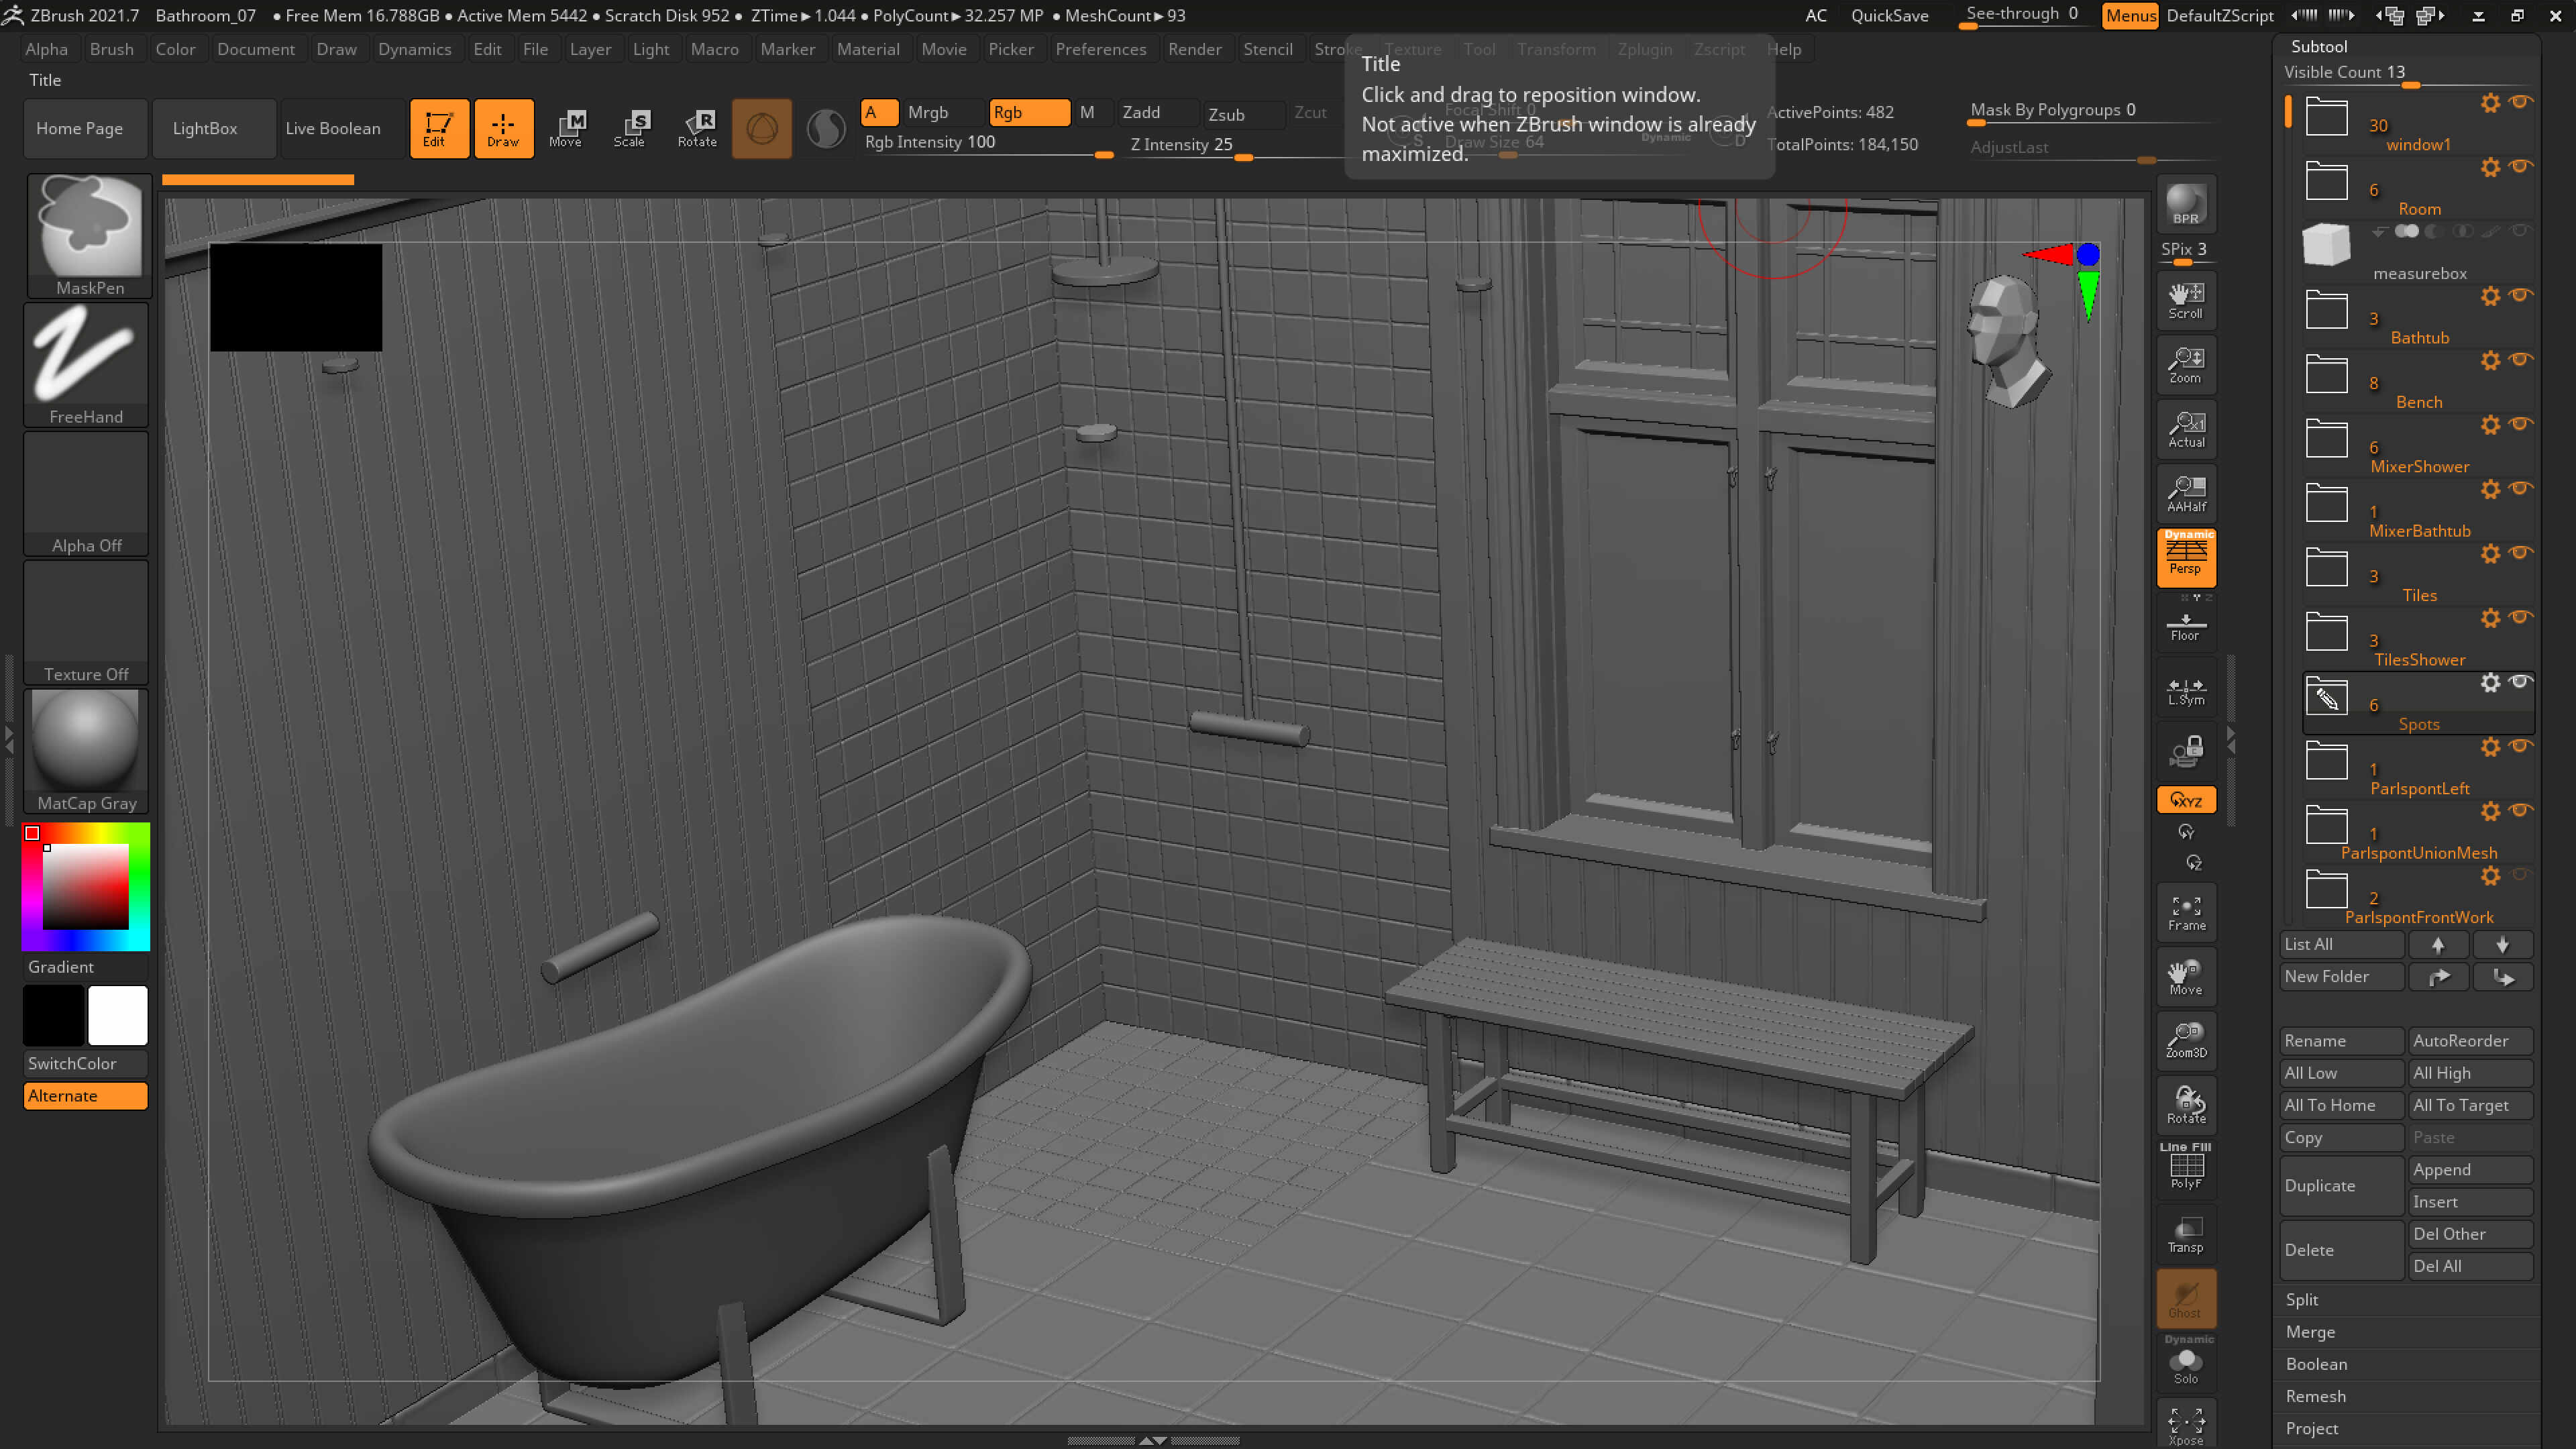Screen dimensions: 2576x1449
Task: Click the black secondary color swatch
Action: click(x=54, y=1015)
